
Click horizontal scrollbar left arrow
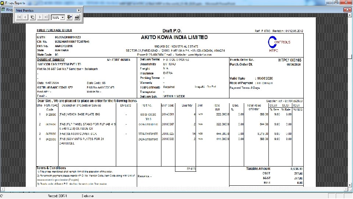pyautogui.click(x=3, y=189)
